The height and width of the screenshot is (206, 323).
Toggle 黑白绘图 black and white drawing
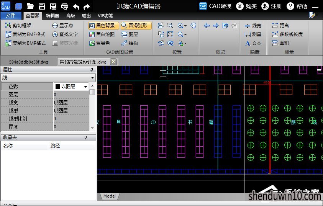(102, 34)
